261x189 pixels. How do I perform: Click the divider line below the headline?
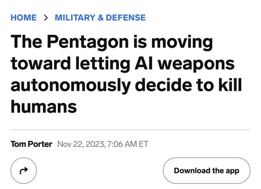[130, 129]
